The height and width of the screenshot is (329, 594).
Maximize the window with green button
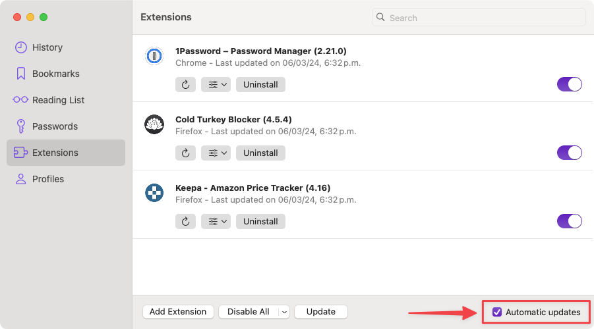[x=44, y=17]
